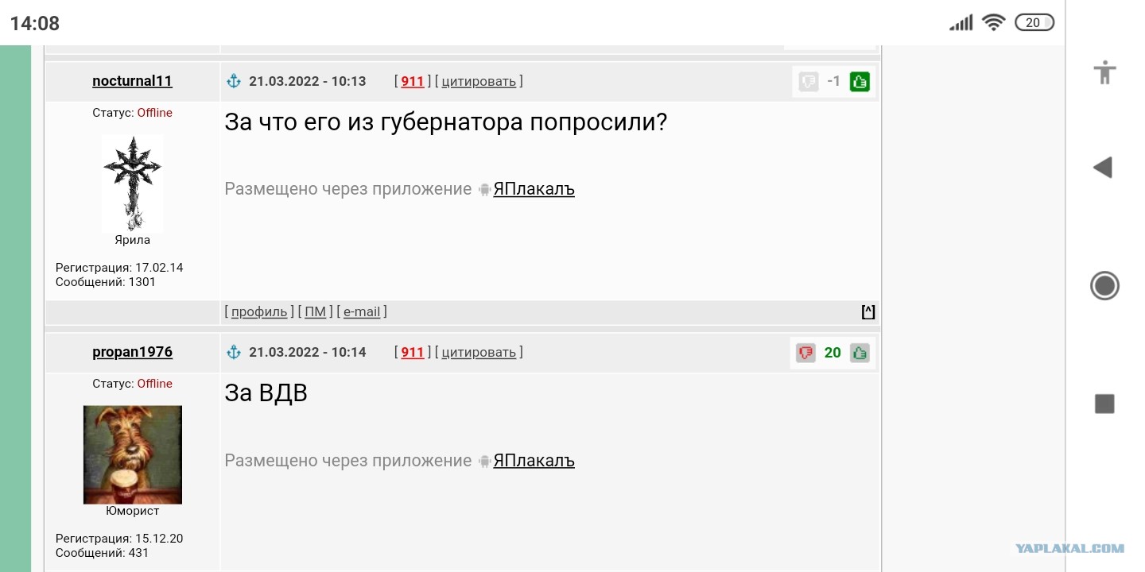Click e-mail link under nocturnal11's post

point(362,311)
